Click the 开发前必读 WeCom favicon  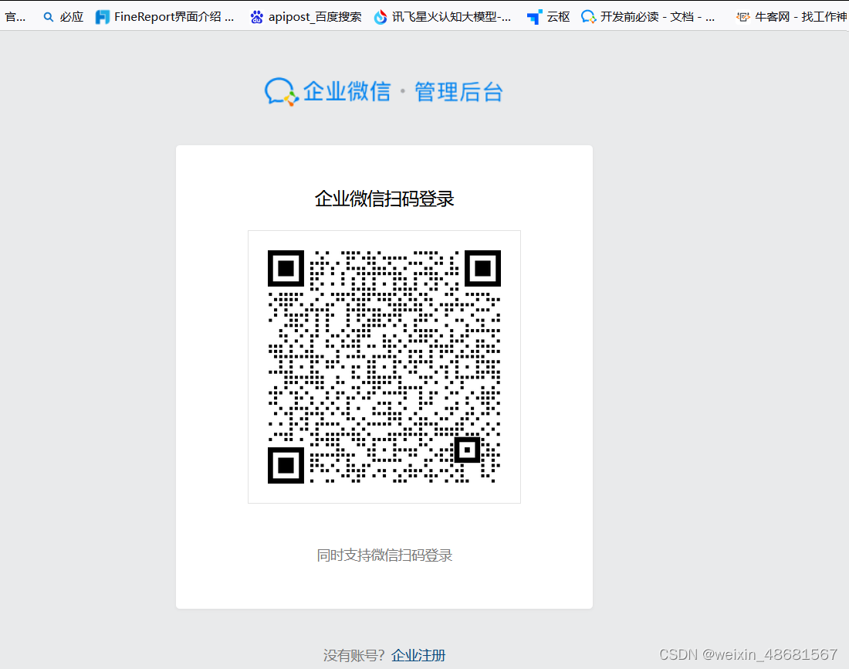[588, 17]
